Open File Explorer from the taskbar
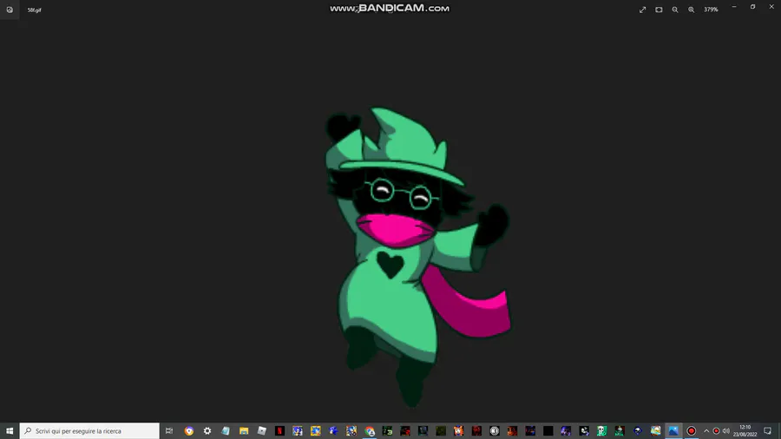This screenshot has height=439, width=781. (244, 431)
